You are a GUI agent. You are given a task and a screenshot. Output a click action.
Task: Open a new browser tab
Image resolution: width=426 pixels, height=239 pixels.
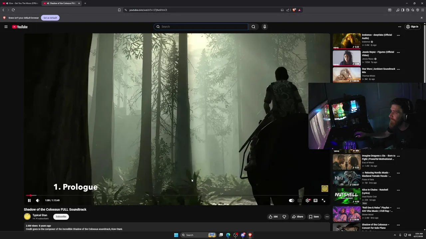tap(85, 3)
